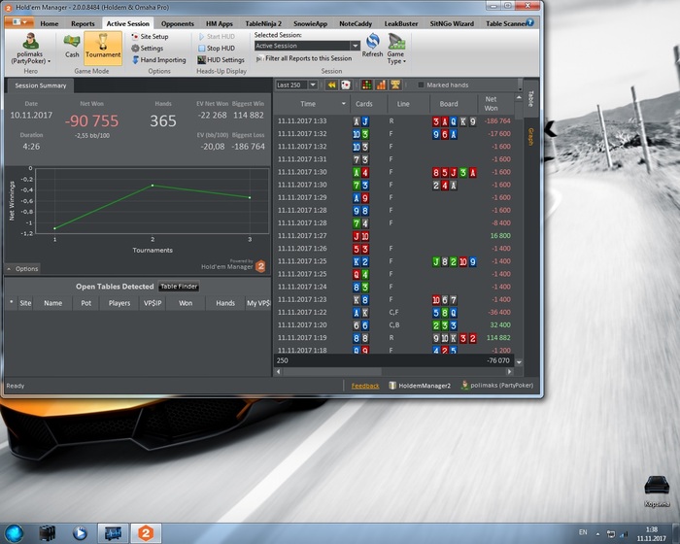Select the 1:27 hand winning 16 800
Screen dimensions: 680x544
(393, 236)
